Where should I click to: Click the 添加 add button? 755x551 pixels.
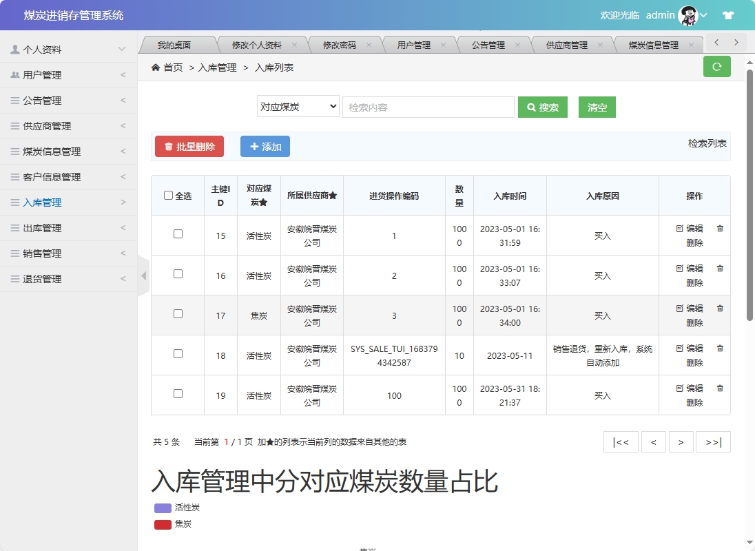pos(265,146)
